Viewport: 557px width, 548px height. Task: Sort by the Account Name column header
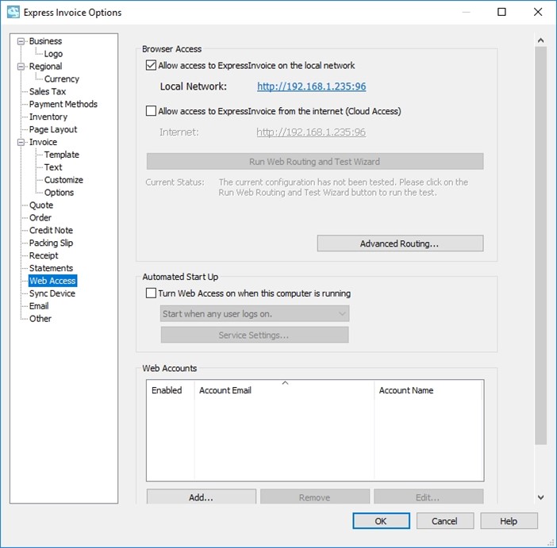coord(428,390)
